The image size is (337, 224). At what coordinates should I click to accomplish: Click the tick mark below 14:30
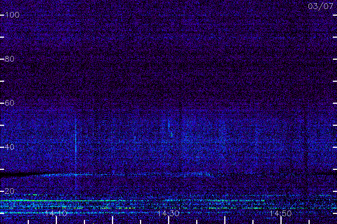[x=169, y=220]
